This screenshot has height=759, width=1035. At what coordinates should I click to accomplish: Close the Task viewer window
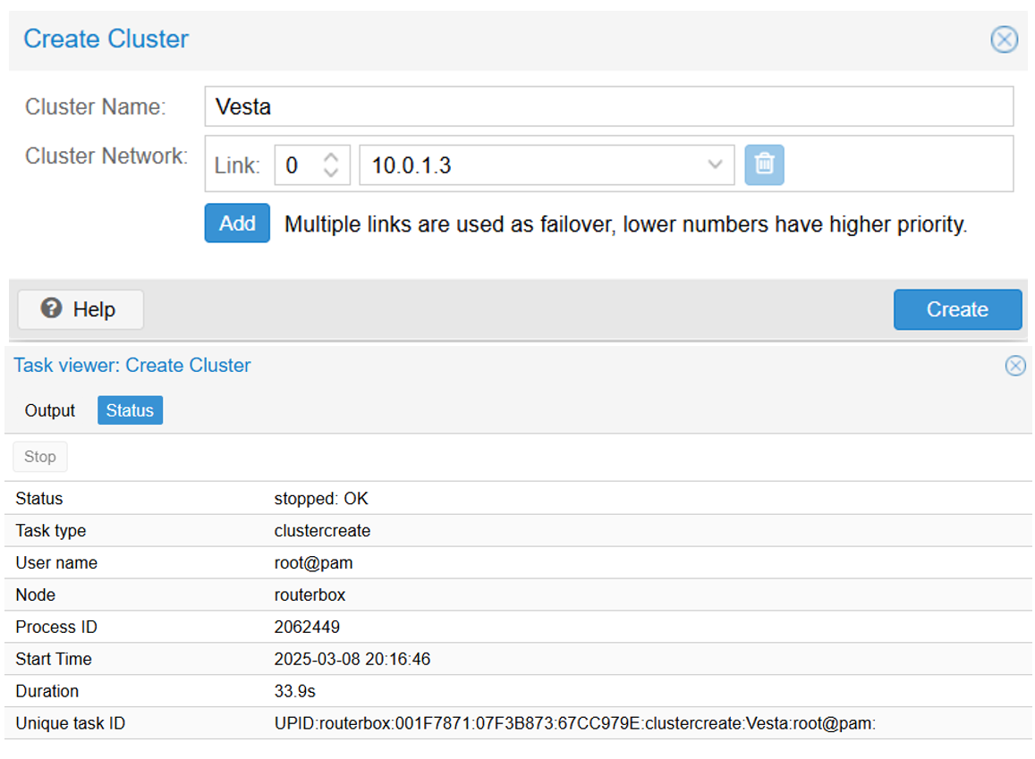[1014, 366]
